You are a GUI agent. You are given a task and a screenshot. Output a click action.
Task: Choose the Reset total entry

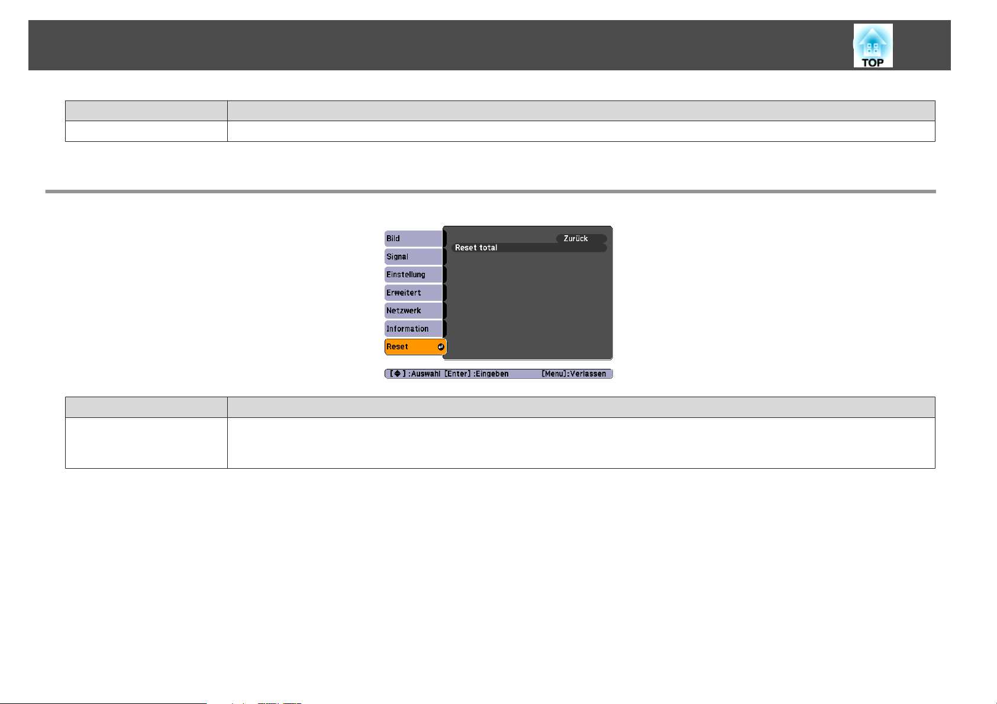[x=529, y=248]
